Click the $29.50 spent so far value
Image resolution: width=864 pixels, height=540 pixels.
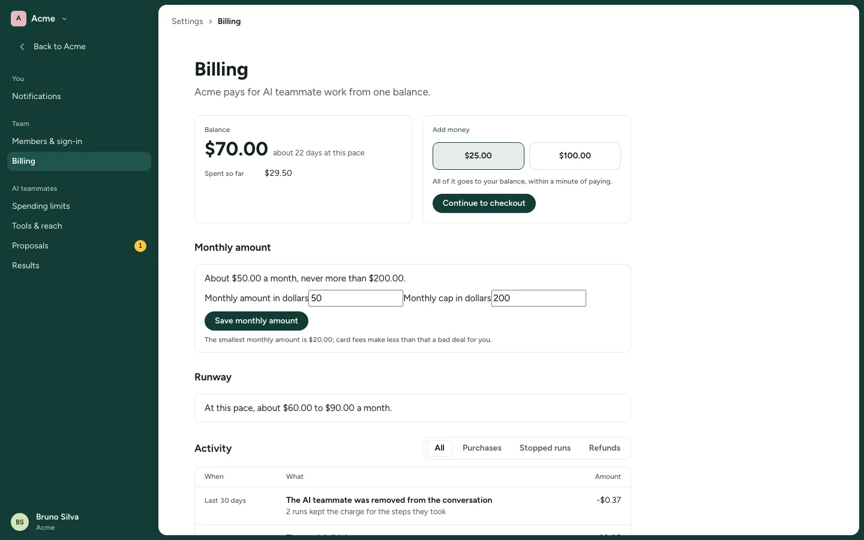click(x=278, y=173)
